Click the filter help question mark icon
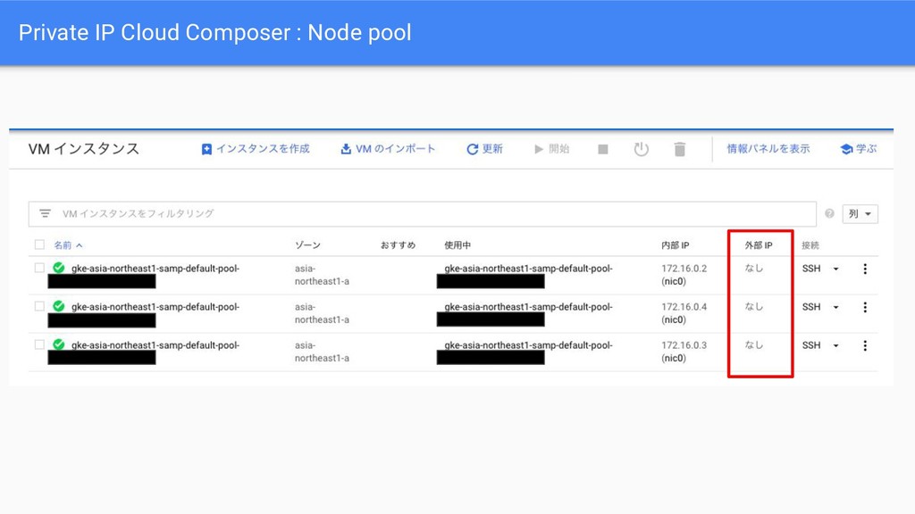Screen dimensions: 915x514 (x=829, y=214)
